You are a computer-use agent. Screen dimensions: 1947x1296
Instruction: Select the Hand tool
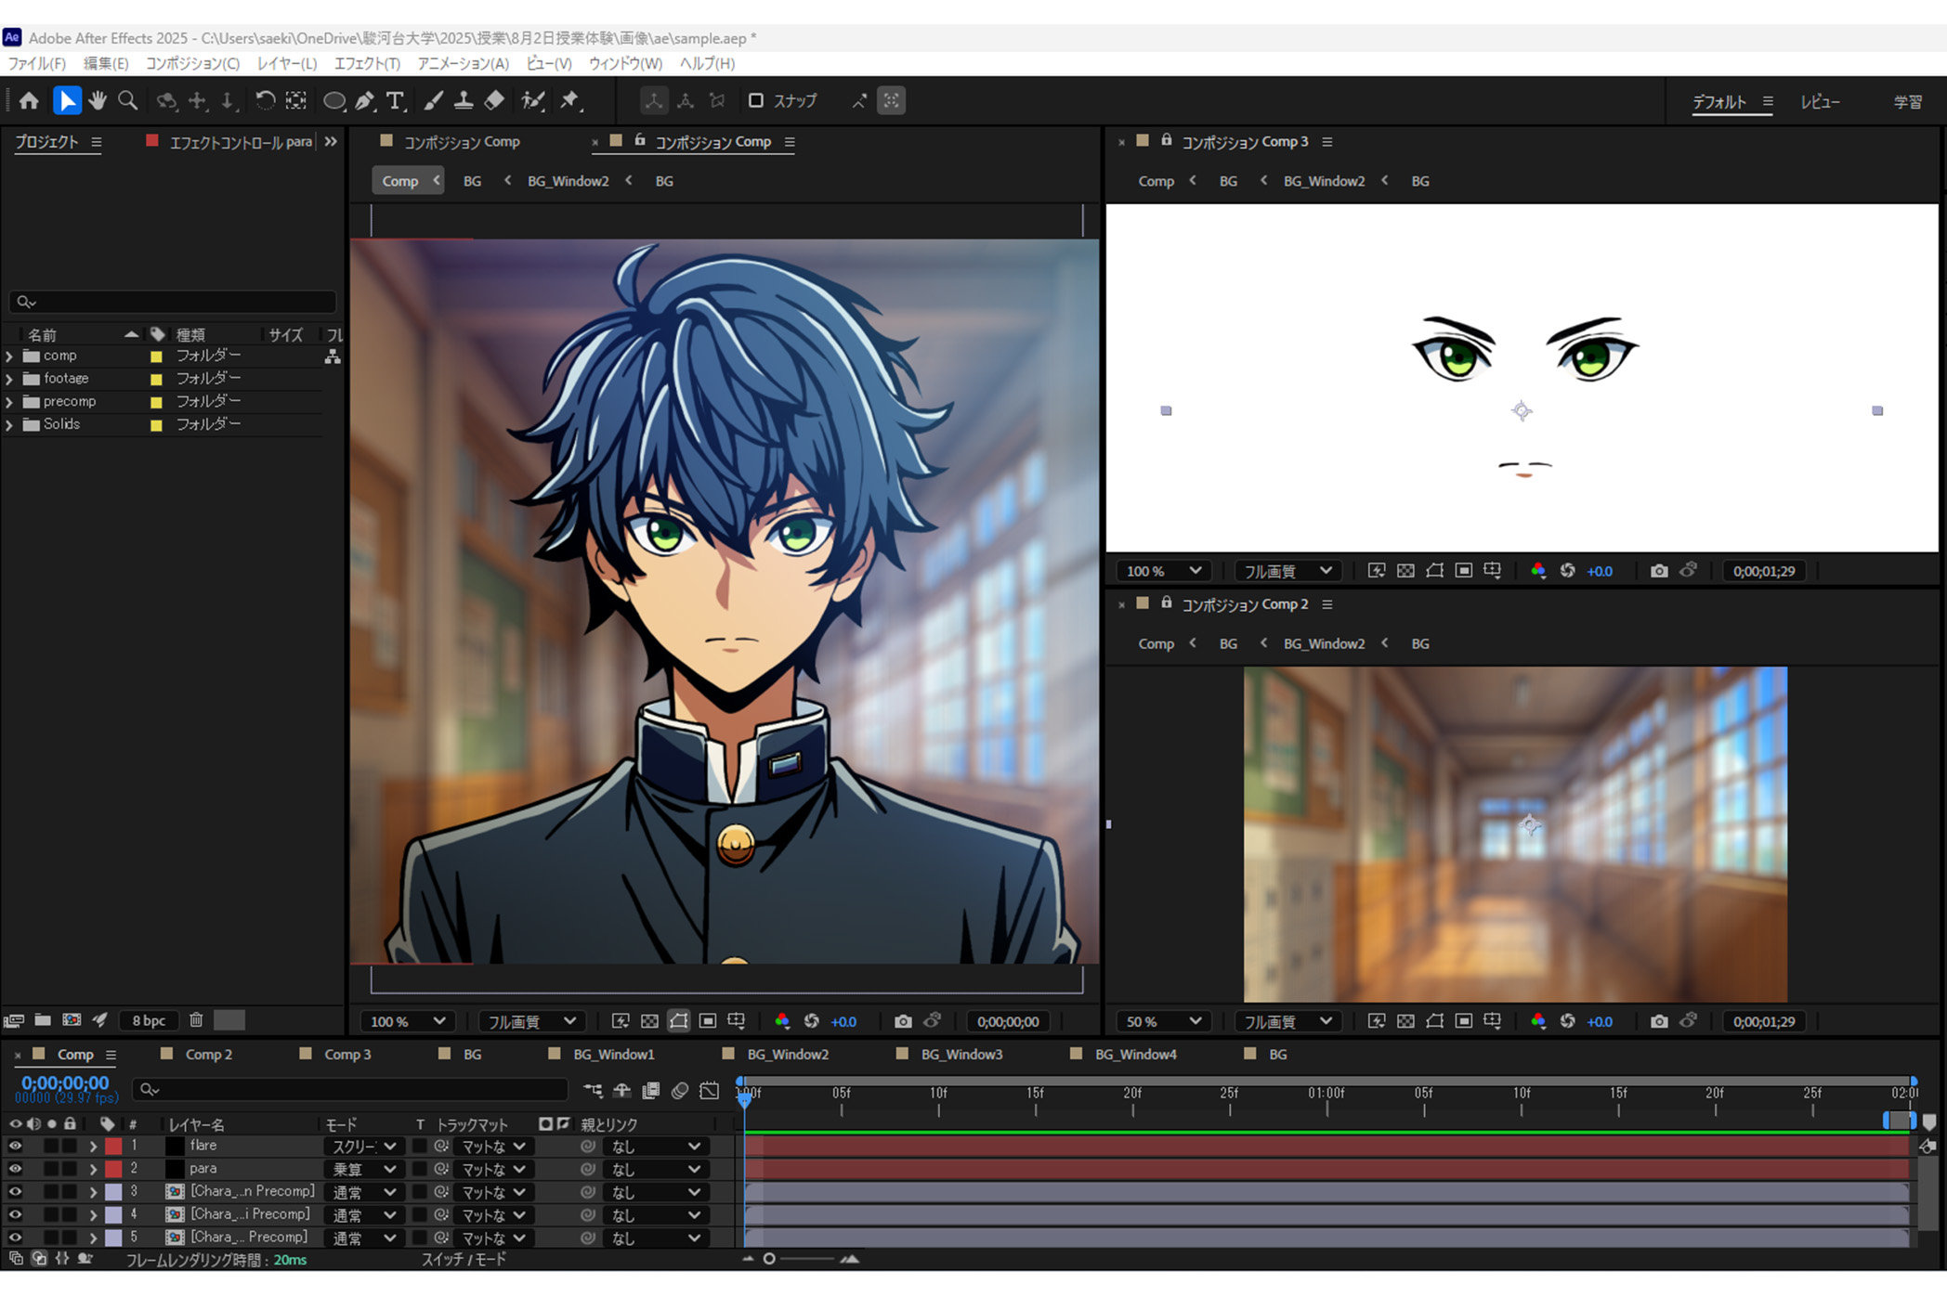click(98, 100)
